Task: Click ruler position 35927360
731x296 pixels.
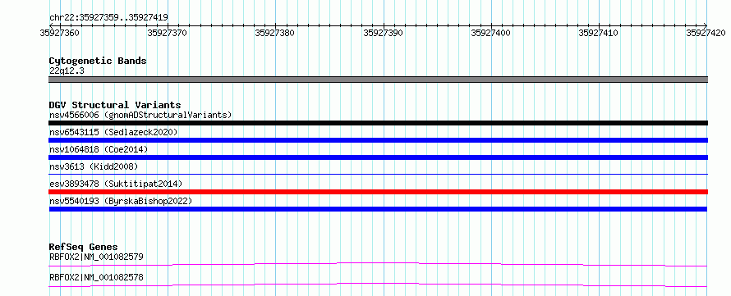Action: click(x=59, y=33)
